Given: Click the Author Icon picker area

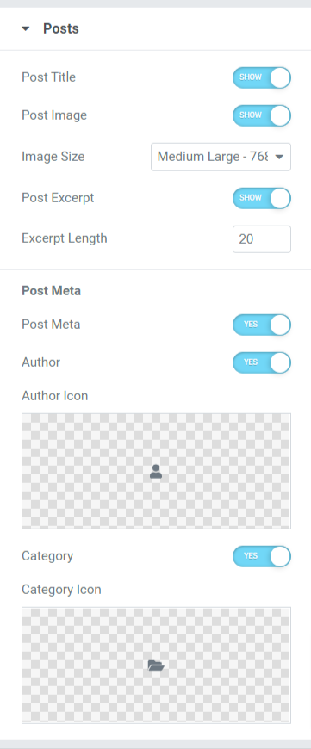Looking at the screenshot, I should click(x=156, y=471).
